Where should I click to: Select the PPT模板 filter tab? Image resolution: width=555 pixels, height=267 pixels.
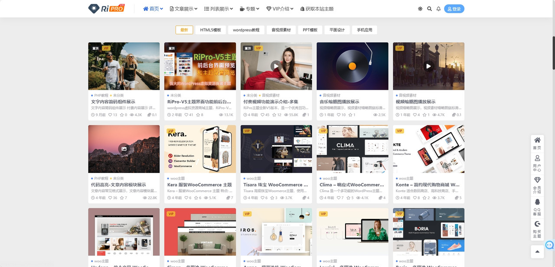click(x=310, y=30)
